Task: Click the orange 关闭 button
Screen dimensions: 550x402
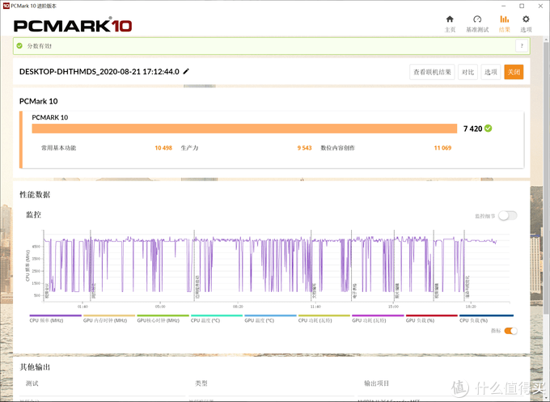Action: click(514, 72)
